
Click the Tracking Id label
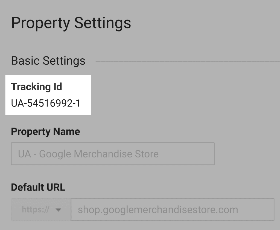click(37, 87)
